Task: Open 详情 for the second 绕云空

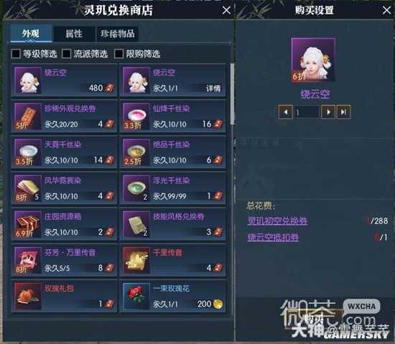Action: pyautogui.click(x=213, y=88)
